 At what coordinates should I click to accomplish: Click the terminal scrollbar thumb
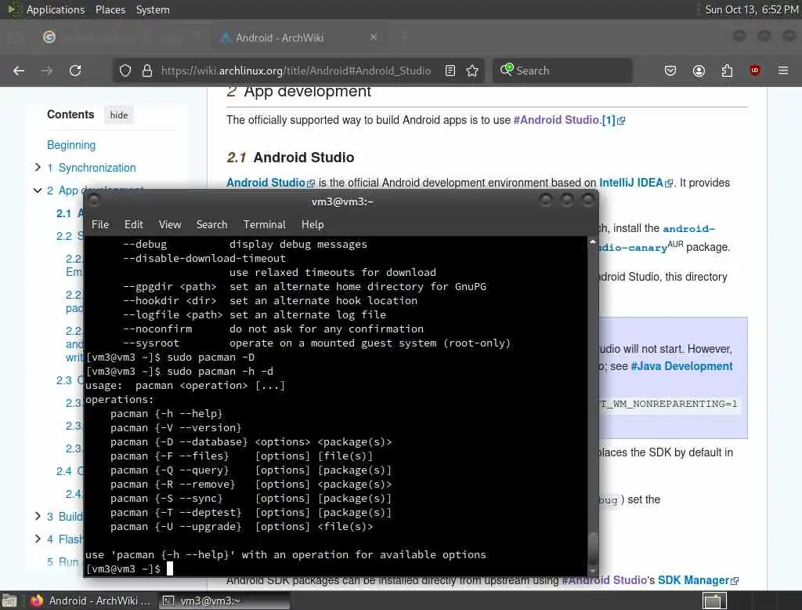click(x=593, y=548)
